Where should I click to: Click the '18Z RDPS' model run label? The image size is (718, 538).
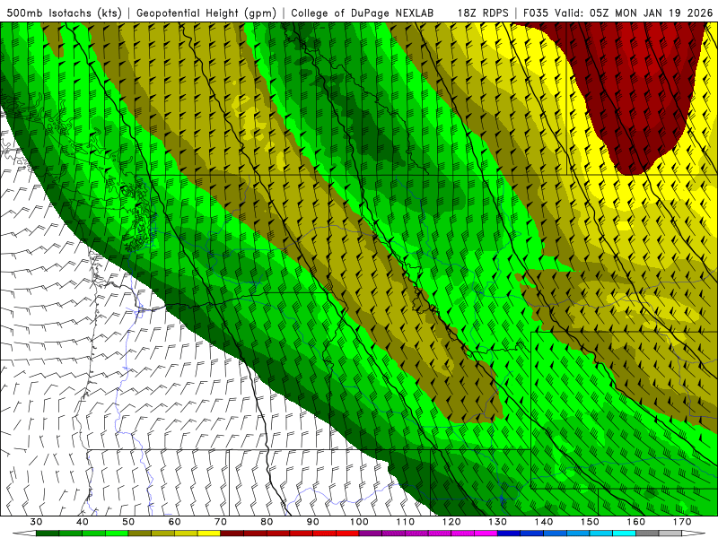[x=483, y=13]
